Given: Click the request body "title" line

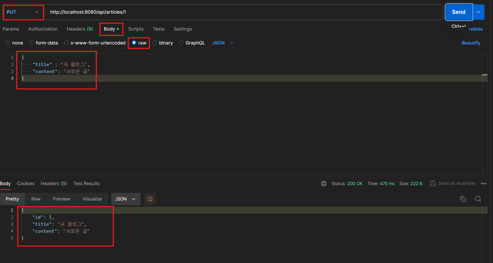Looking at the screenshot, I should (x=61, y=65).
